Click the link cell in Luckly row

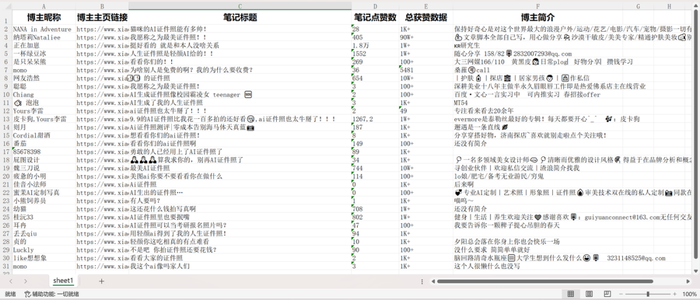coord(102,250)
